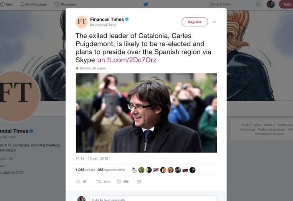This screenshot has height=201, width=293.
Task: Click the Segueix follow button
Action: (195, 22)
